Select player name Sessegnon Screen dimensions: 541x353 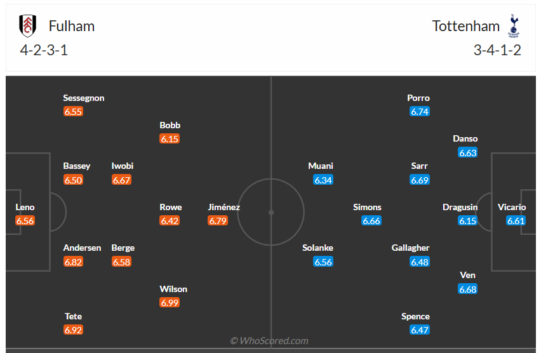pos(84,98)
